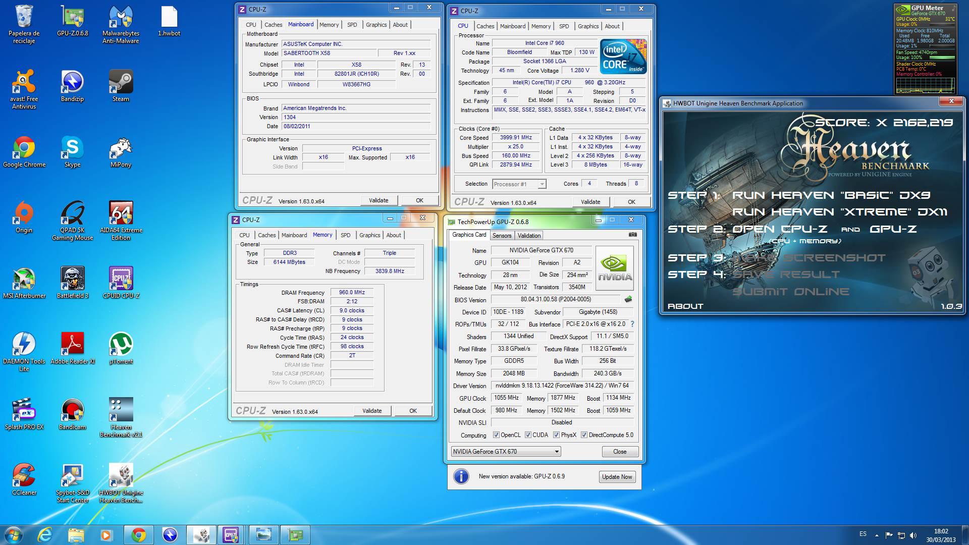Click the volume speaker tray icon

coord(912,535)
